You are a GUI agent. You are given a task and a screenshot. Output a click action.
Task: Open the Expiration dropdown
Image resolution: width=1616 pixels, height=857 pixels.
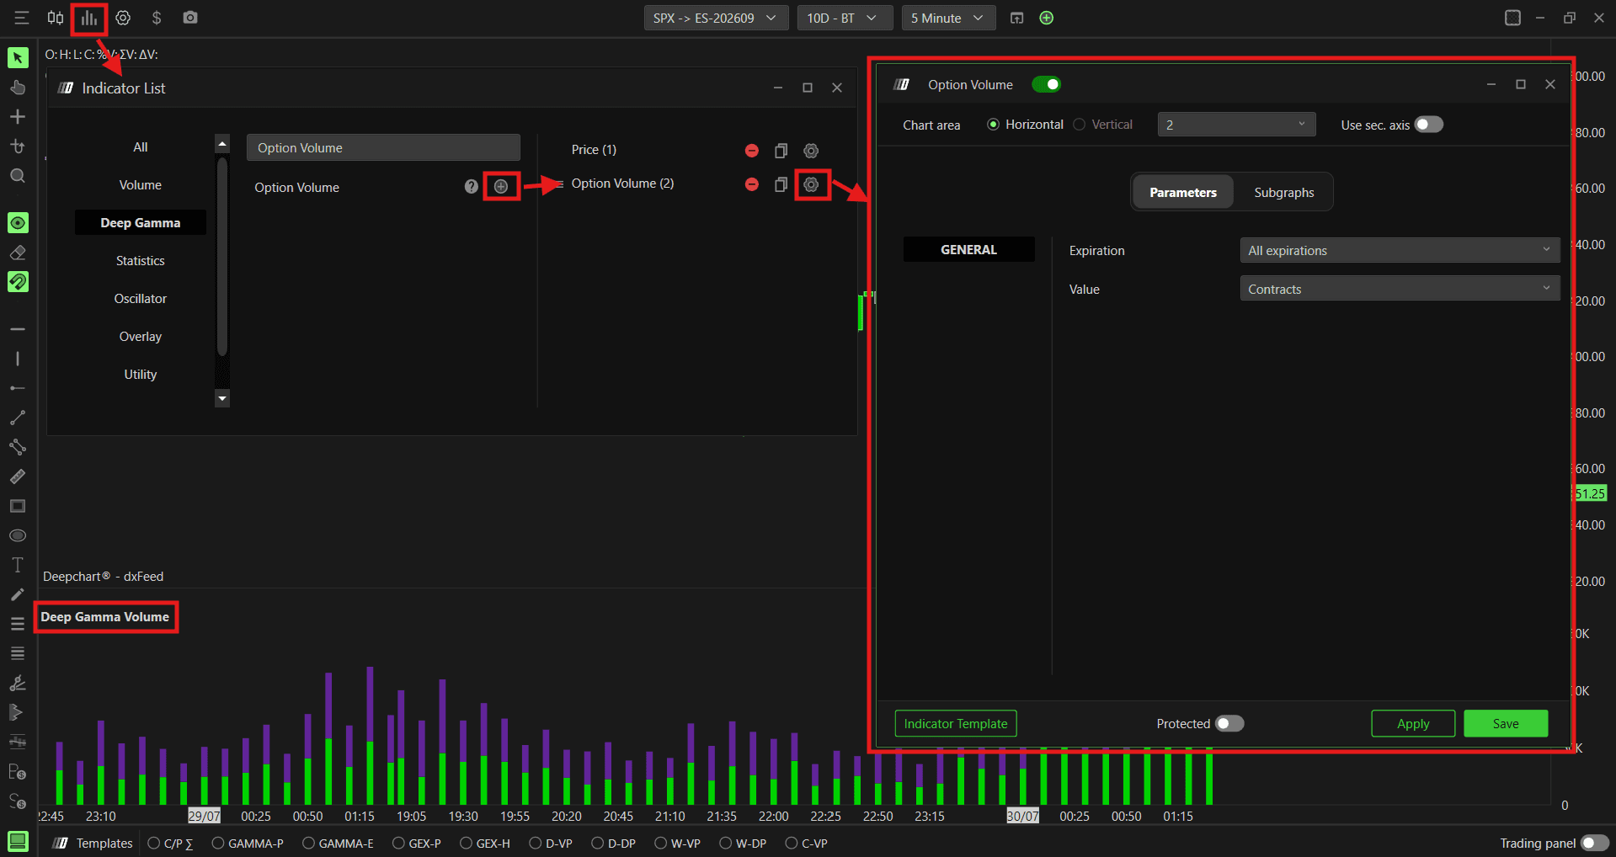point(1400,250)
